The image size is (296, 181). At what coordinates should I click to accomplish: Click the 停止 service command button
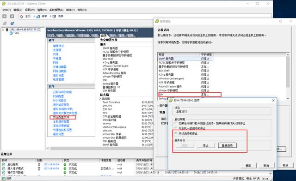pos(205,145)
